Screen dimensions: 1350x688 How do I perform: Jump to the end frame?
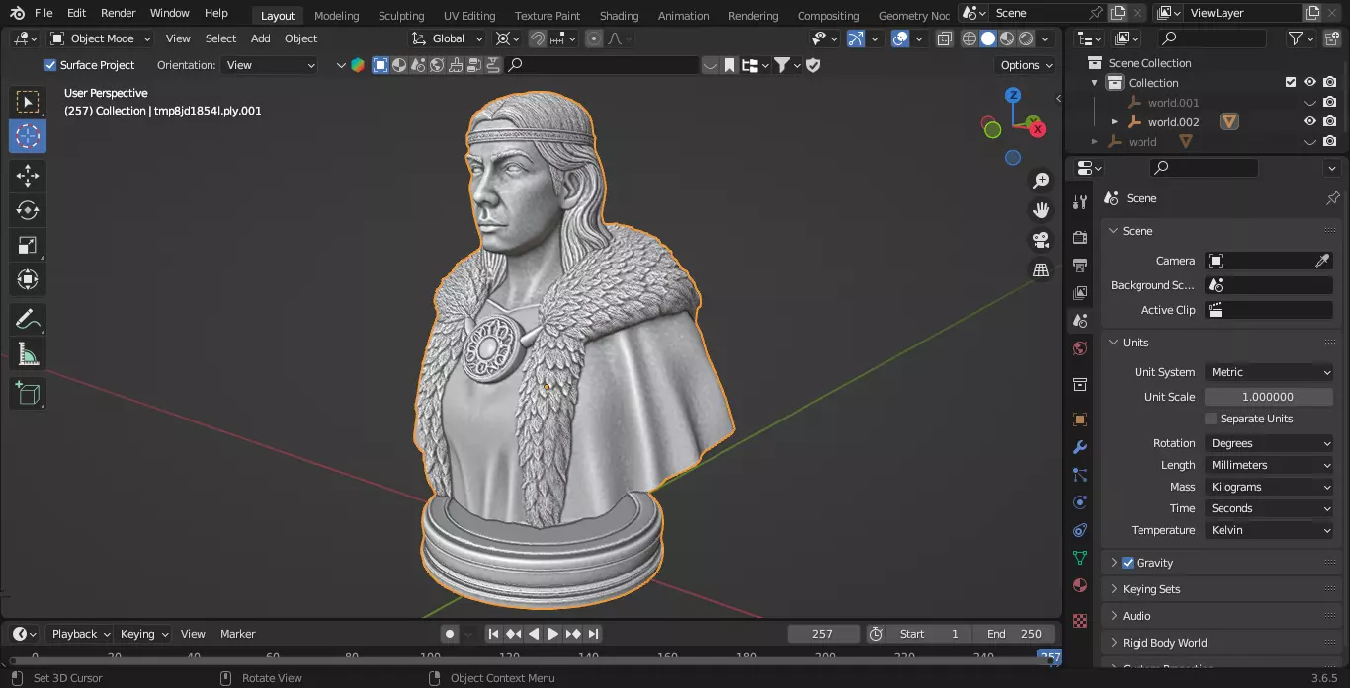pyautogui.click(x=593, y=634)
